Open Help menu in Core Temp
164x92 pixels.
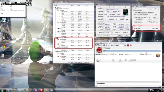click(x=145, y=7)
